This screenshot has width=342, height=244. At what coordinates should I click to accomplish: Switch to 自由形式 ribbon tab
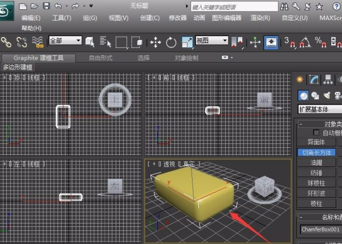(x=100, y=58)
